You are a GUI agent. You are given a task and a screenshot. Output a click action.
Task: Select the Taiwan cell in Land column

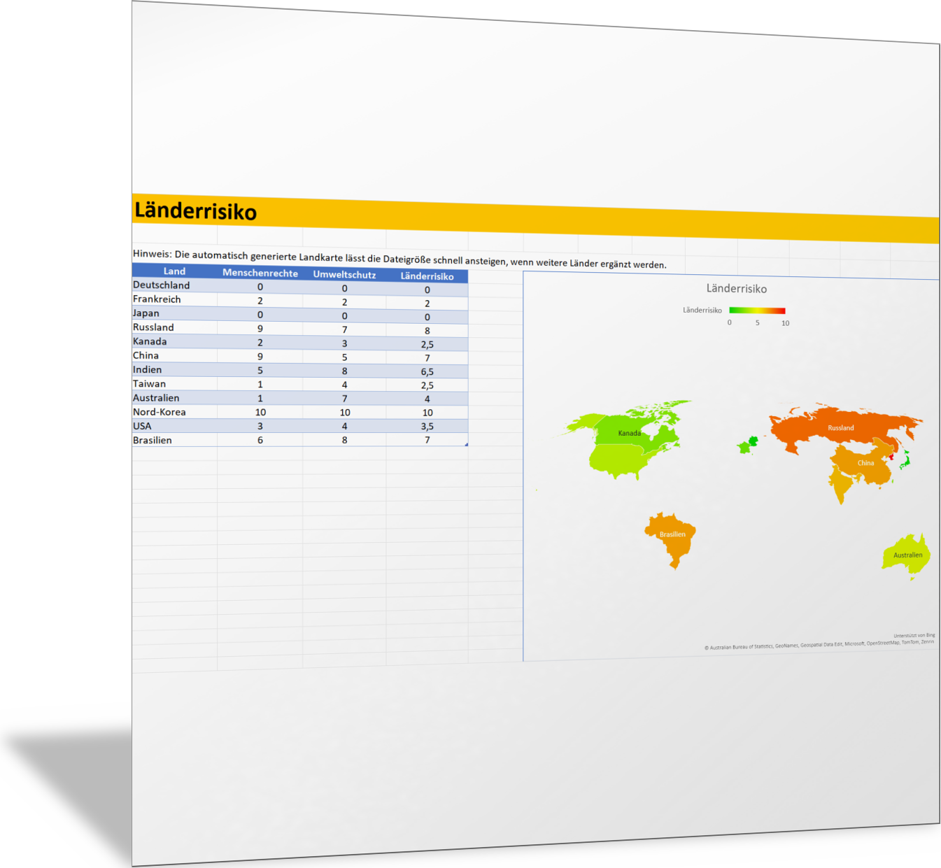(x=150, y=384)
